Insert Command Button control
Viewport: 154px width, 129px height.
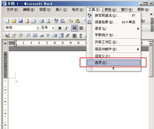tap(42, 36)
